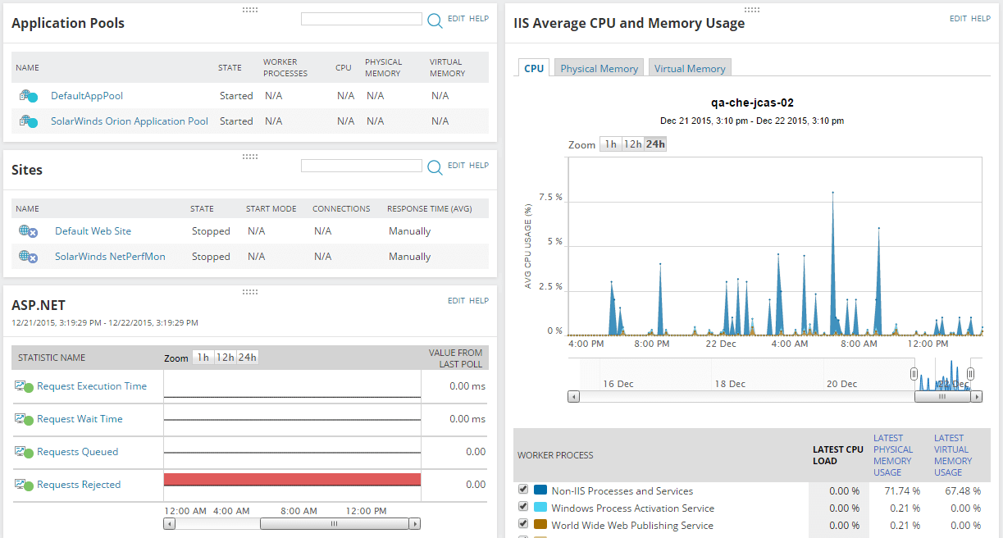Viewport: 1003px width, 538px height.
Task: Click the chart icon beside Request Execution Time
Action: coord(21,386)
